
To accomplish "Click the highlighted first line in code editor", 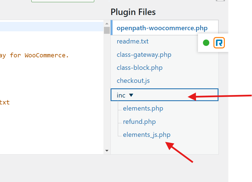I will pyautogui.click(x=52, y=27).
